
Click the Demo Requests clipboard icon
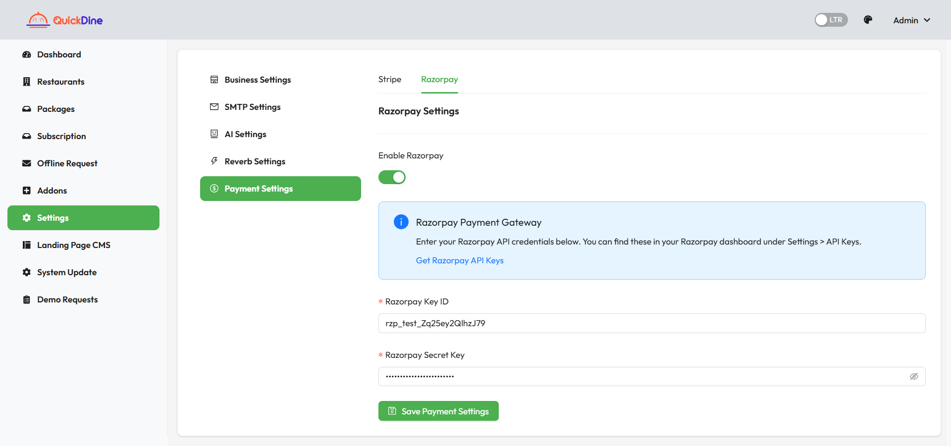(x=27, y=299)
